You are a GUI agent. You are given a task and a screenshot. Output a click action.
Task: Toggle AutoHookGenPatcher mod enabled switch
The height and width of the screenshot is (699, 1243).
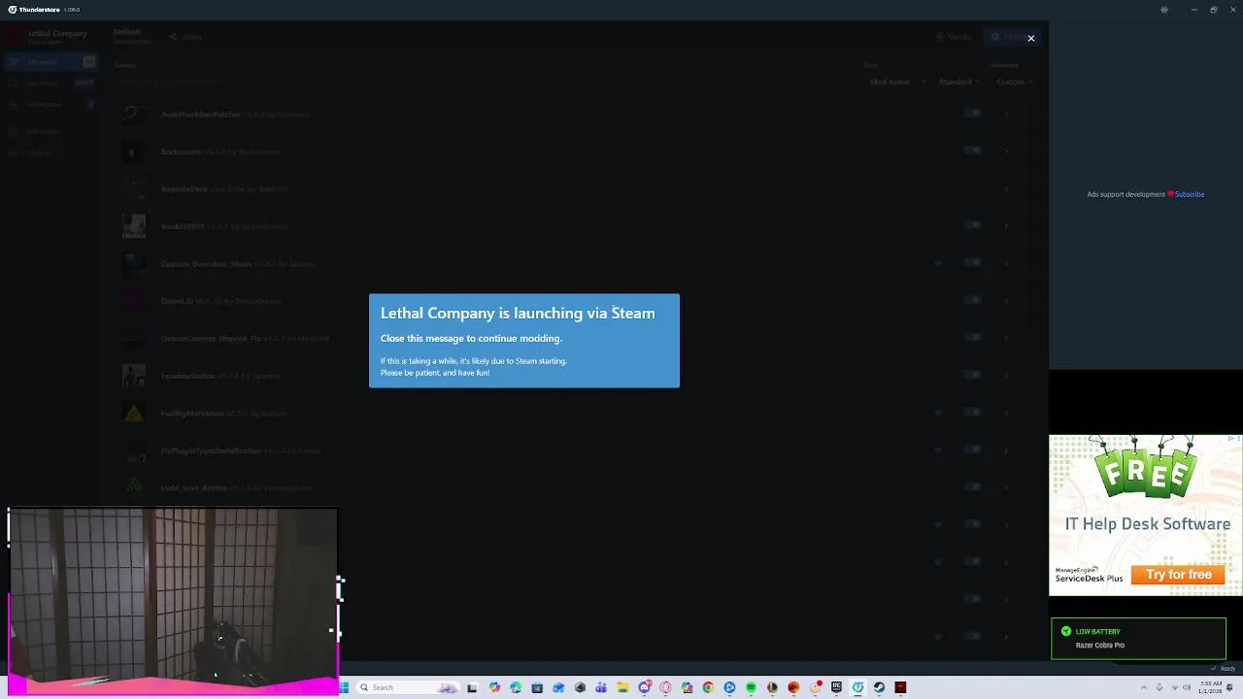pyautogui.click(x=973, y=114)
